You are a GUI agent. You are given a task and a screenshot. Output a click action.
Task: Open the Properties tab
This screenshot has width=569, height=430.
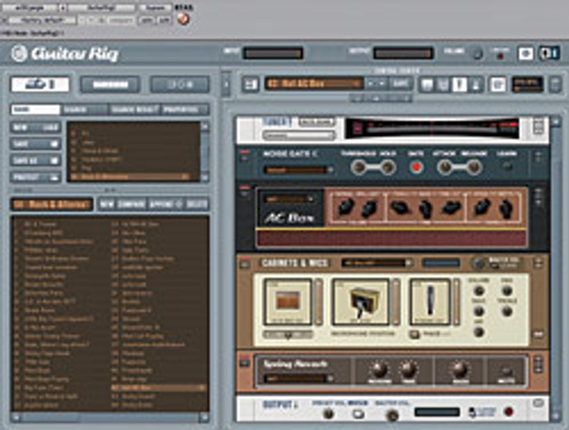click(185, 109)
